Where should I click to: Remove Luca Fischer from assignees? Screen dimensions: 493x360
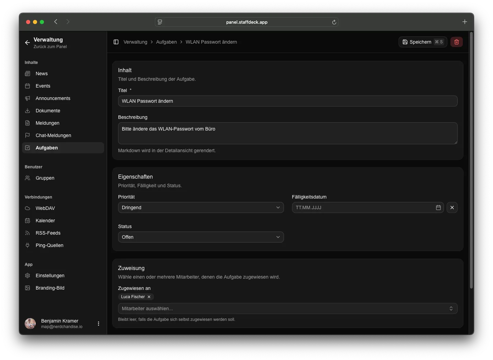click(149, 297)
